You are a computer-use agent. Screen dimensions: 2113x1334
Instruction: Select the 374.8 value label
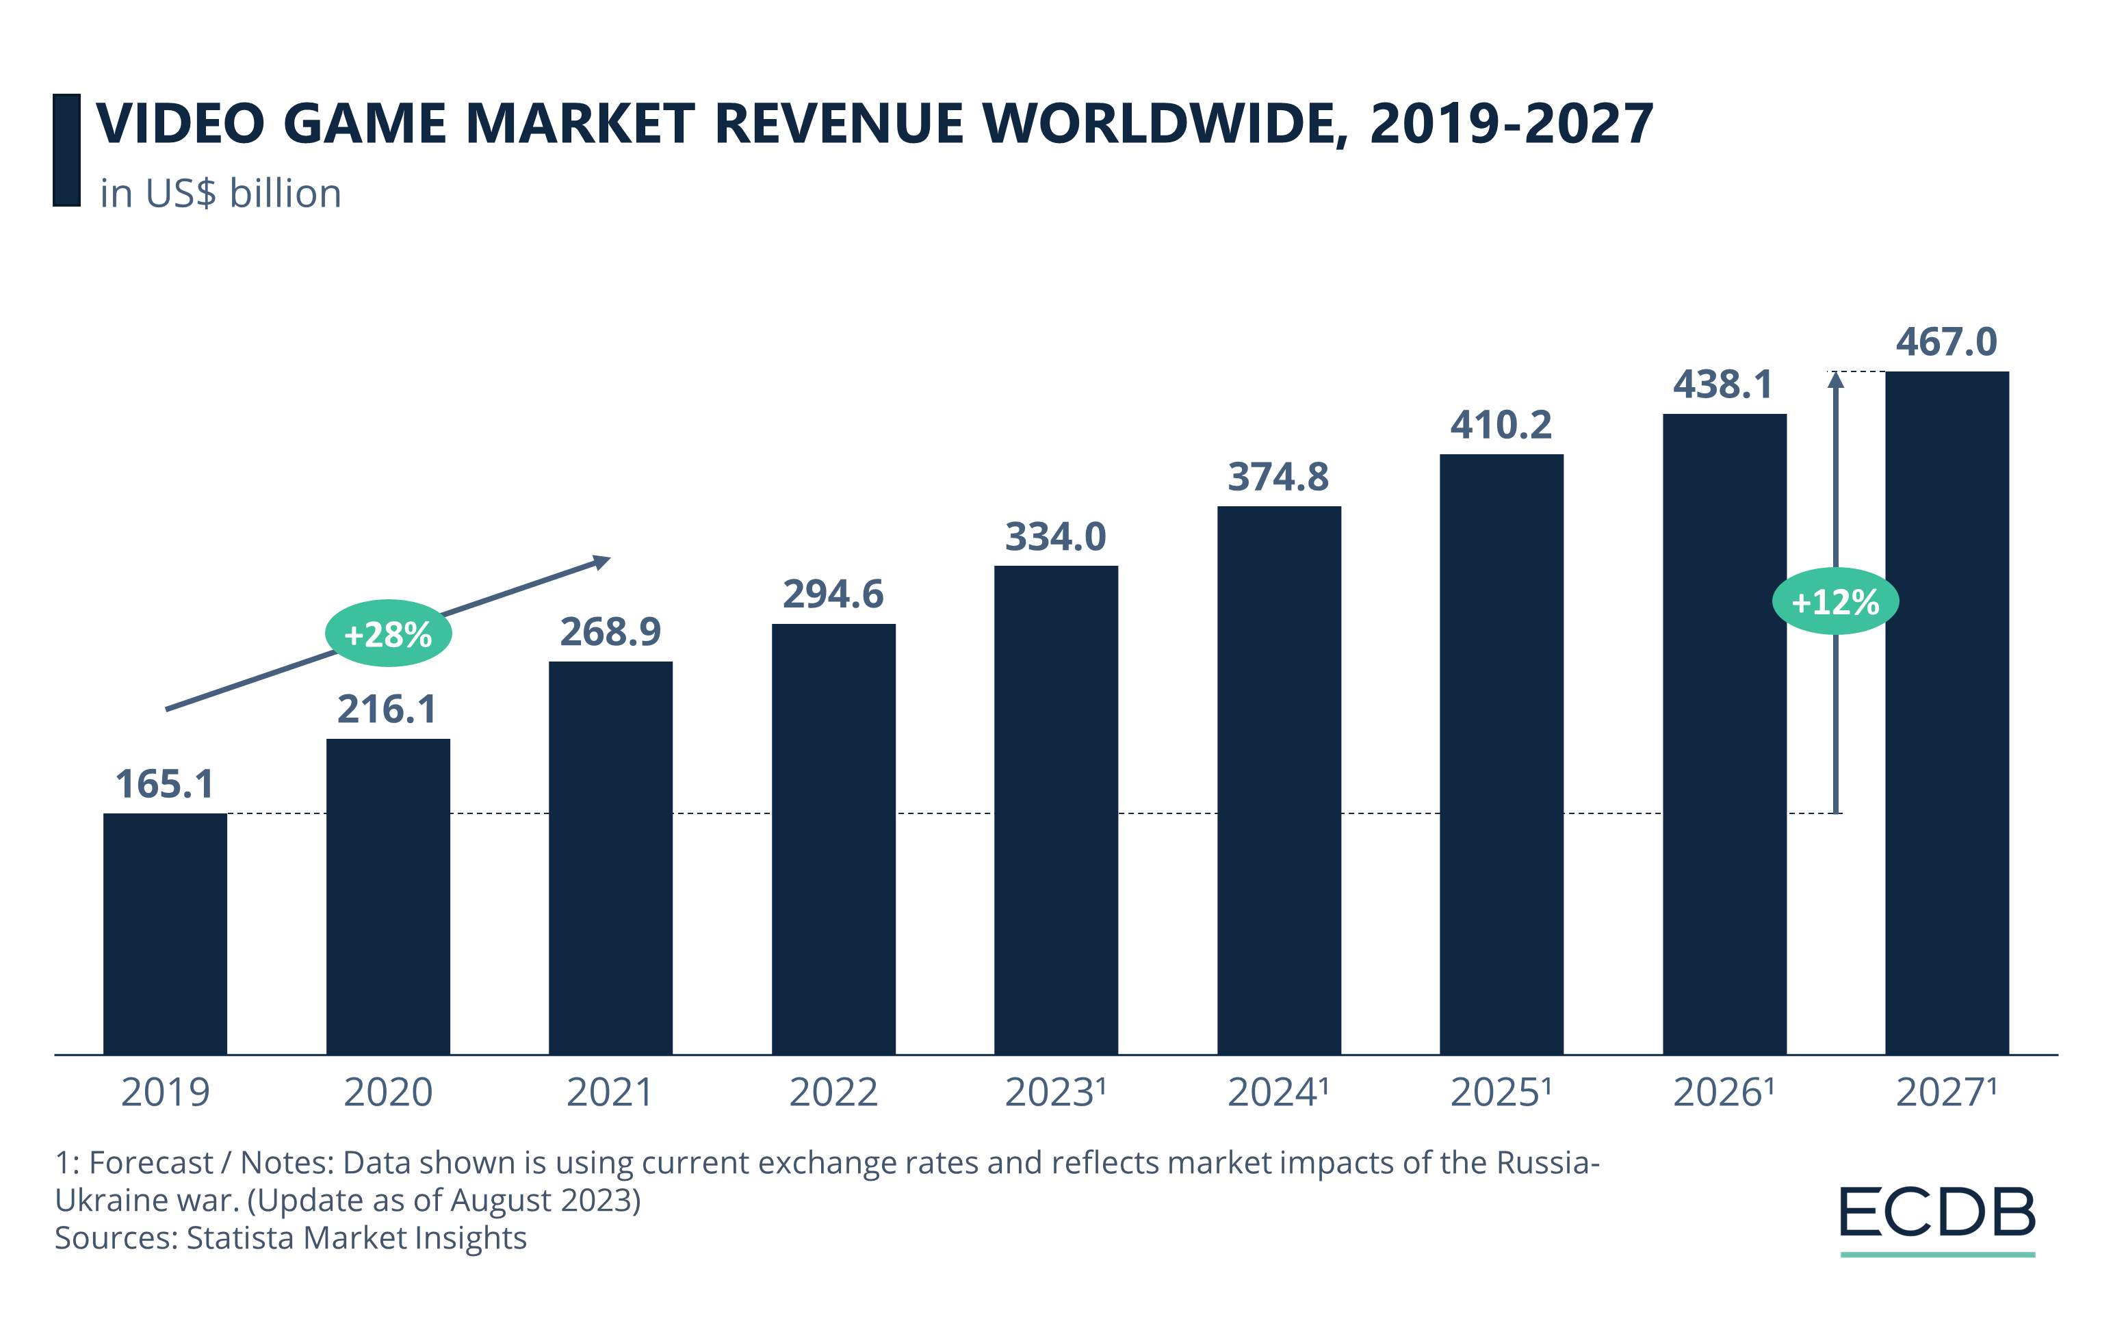1278,477
